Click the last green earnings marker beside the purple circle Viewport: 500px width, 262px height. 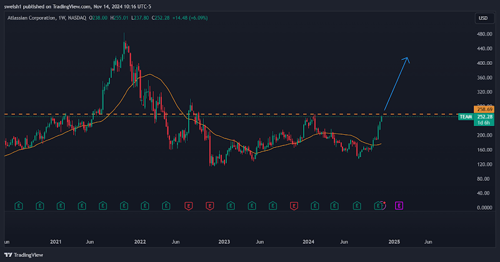pyautogui.click(x=378, y=206)
